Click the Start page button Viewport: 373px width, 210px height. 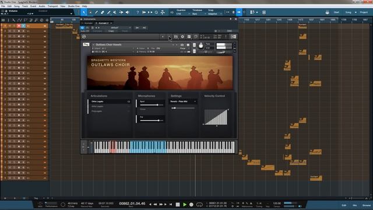point(336,12)
